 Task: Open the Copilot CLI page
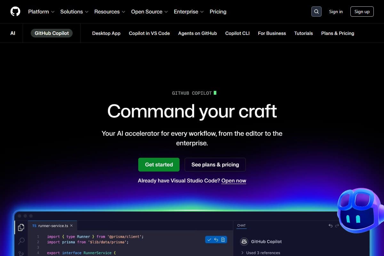(237, 33)
